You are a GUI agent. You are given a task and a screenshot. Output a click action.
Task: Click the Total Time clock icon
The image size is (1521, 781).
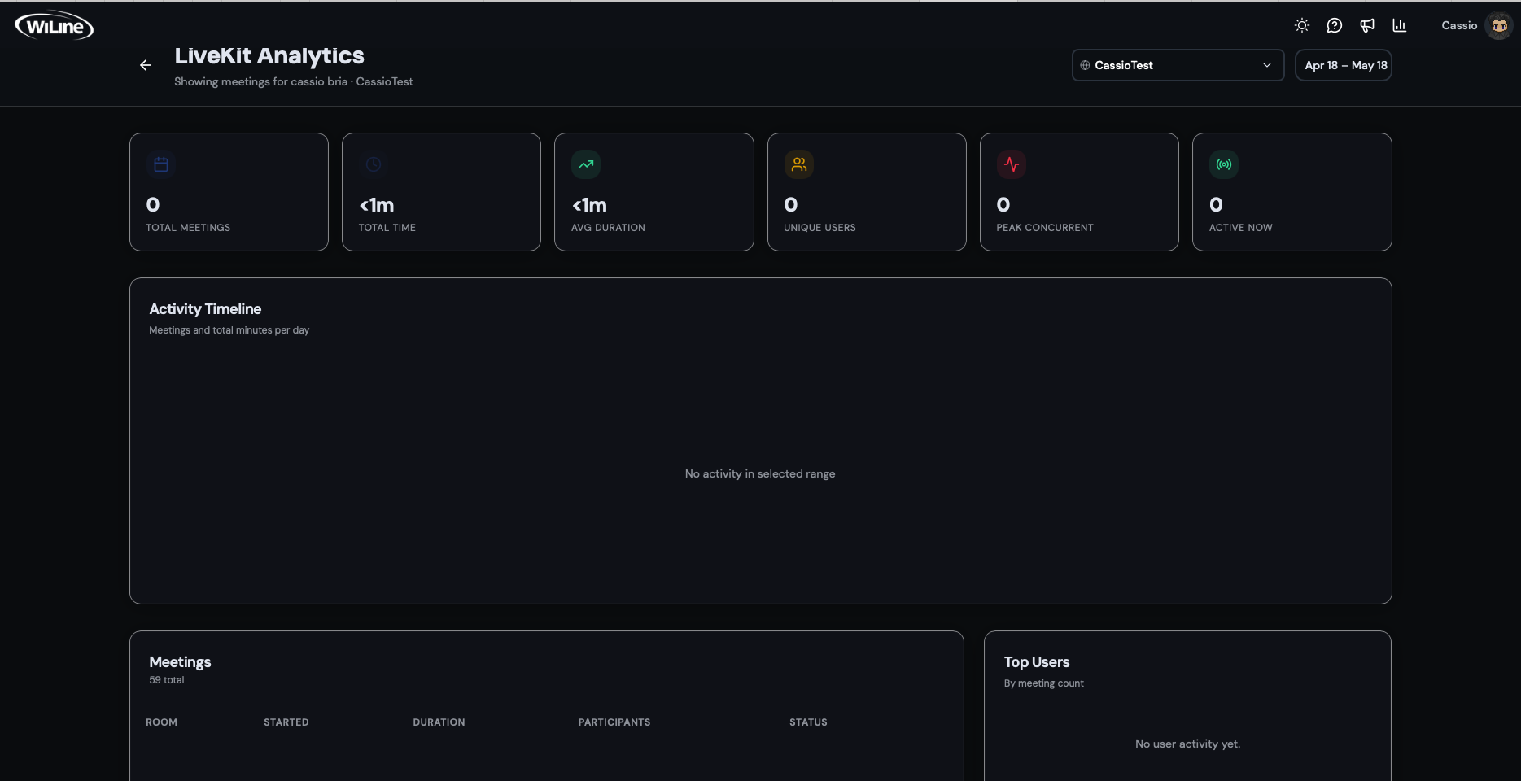pyautogui.click(x=374, y=164)
